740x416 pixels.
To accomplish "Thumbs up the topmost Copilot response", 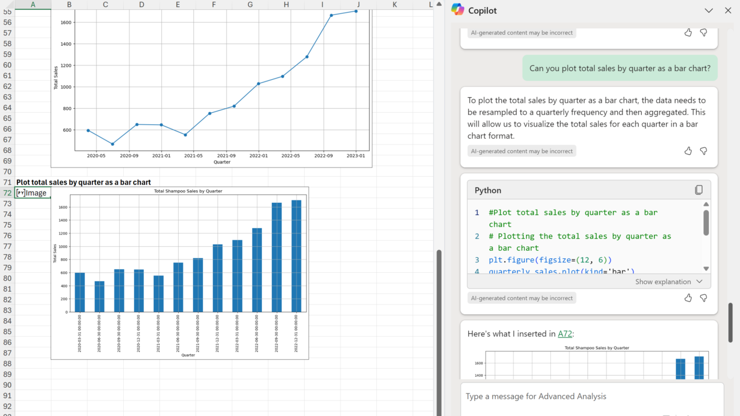I will coord(688,32).
